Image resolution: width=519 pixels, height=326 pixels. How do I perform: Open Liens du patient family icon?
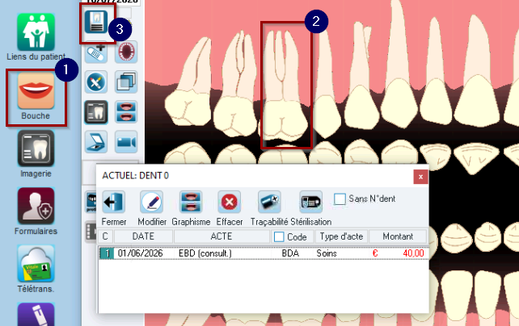[x=36, y=31]
